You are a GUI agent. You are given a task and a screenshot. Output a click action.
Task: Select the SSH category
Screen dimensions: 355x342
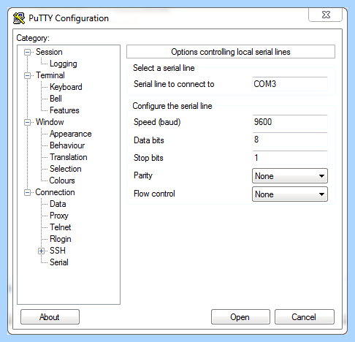(58, 251)
